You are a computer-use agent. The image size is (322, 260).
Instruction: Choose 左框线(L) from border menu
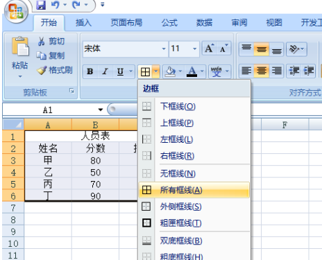tap(194, 139)
